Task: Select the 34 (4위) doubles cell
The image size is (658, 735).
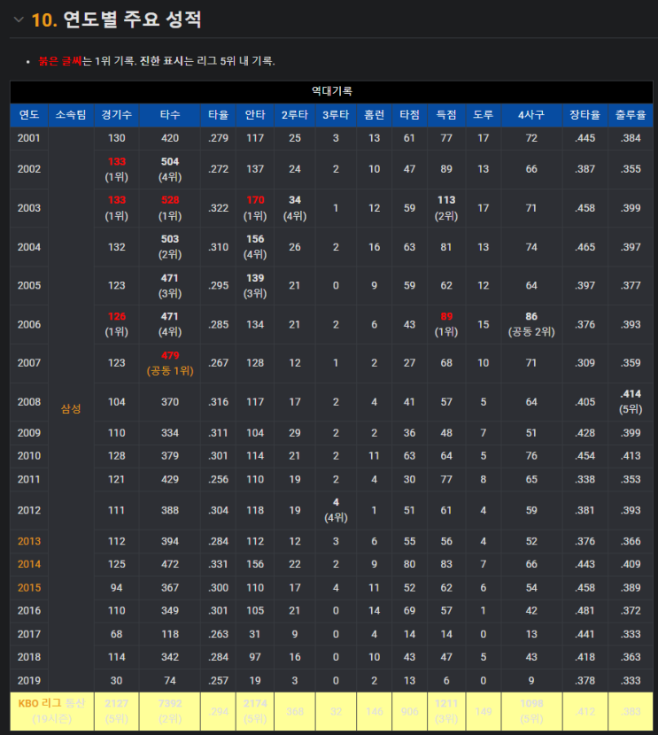Action: [295, 208]
